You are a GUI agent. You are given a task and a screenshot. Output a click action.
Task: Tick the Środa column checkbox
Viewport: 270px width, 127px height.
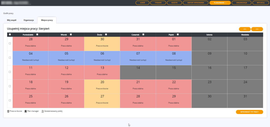(x=106, y=34)
